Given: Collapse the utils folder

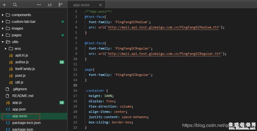Looking at the screenshot, I should [15, 42].
